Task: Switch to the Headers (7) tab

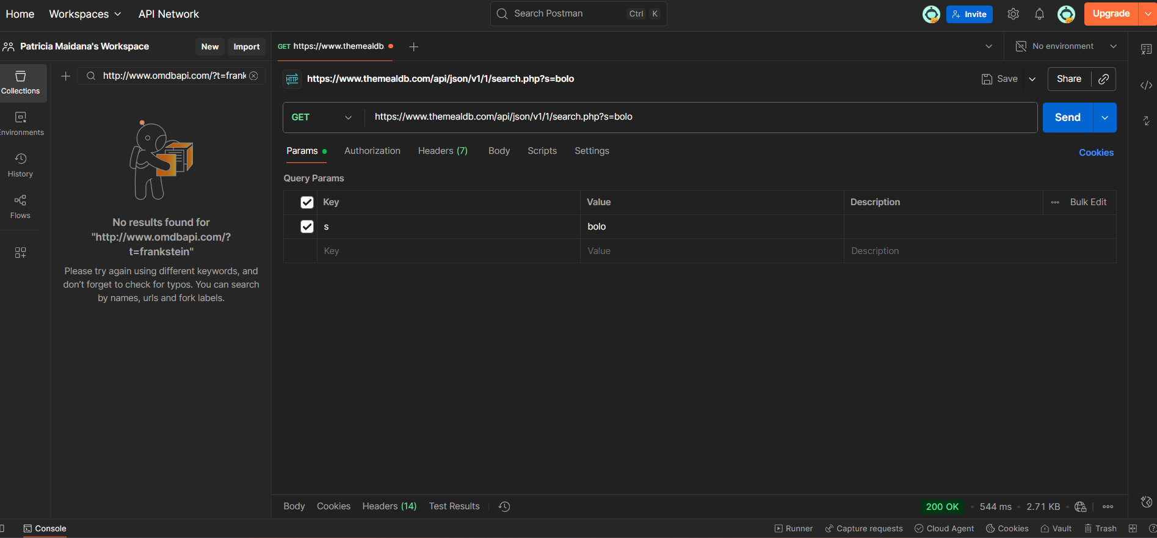Action: pos(442,151)
